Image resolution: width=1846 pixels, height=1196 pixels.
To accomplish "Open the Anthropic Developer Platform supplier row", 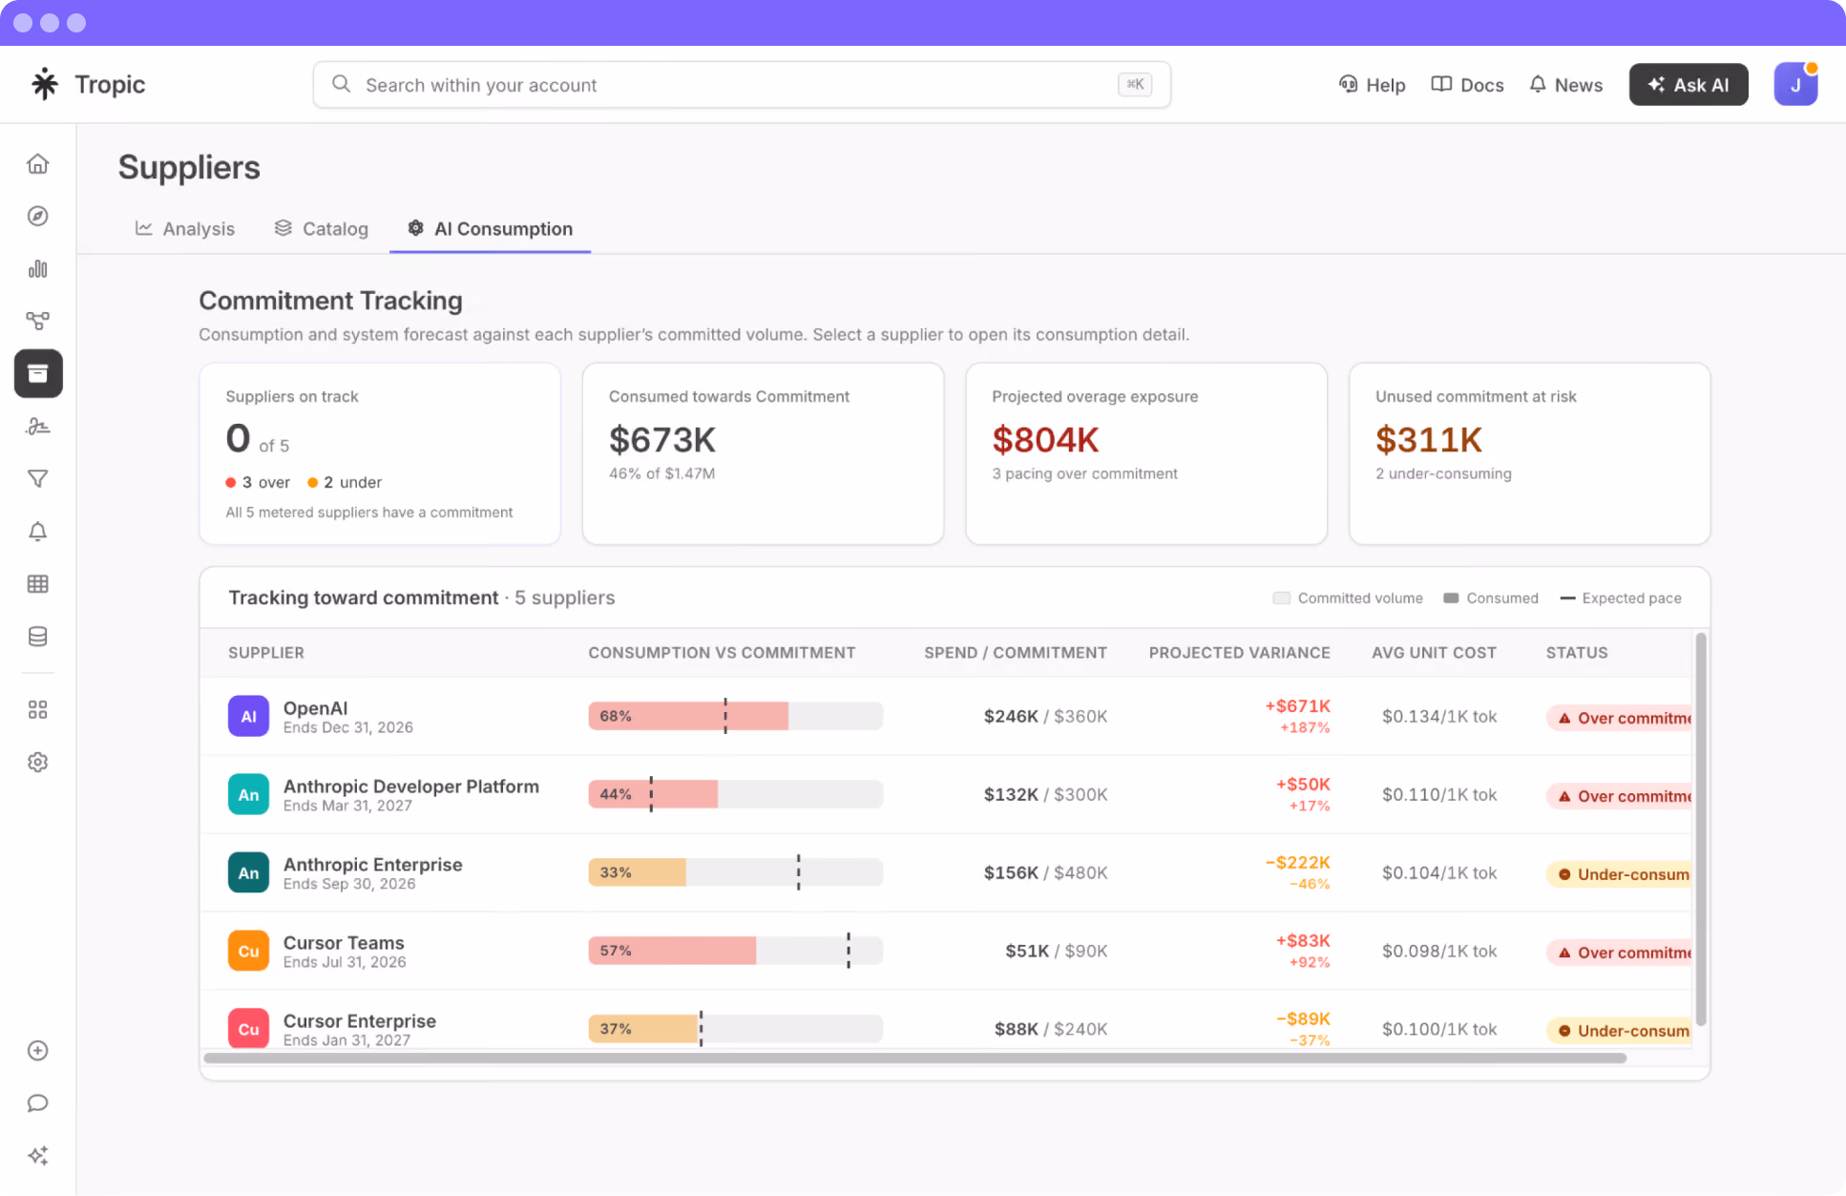I will [x=945, y=795].
